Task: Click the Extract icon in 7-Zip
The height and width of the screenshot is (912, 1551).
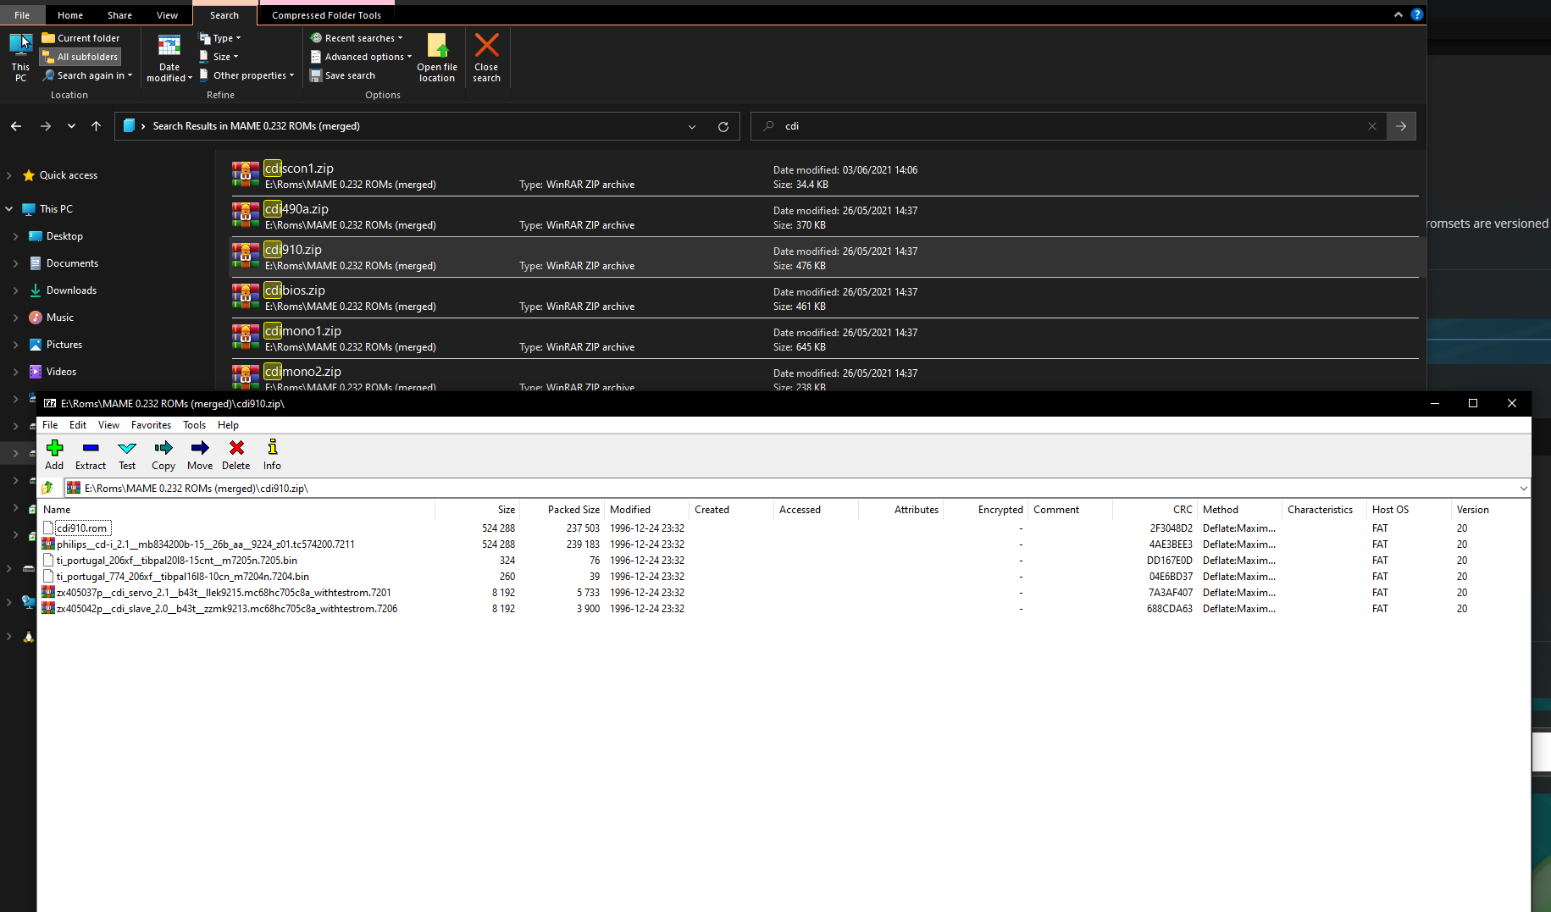Action: pos(91,455)
